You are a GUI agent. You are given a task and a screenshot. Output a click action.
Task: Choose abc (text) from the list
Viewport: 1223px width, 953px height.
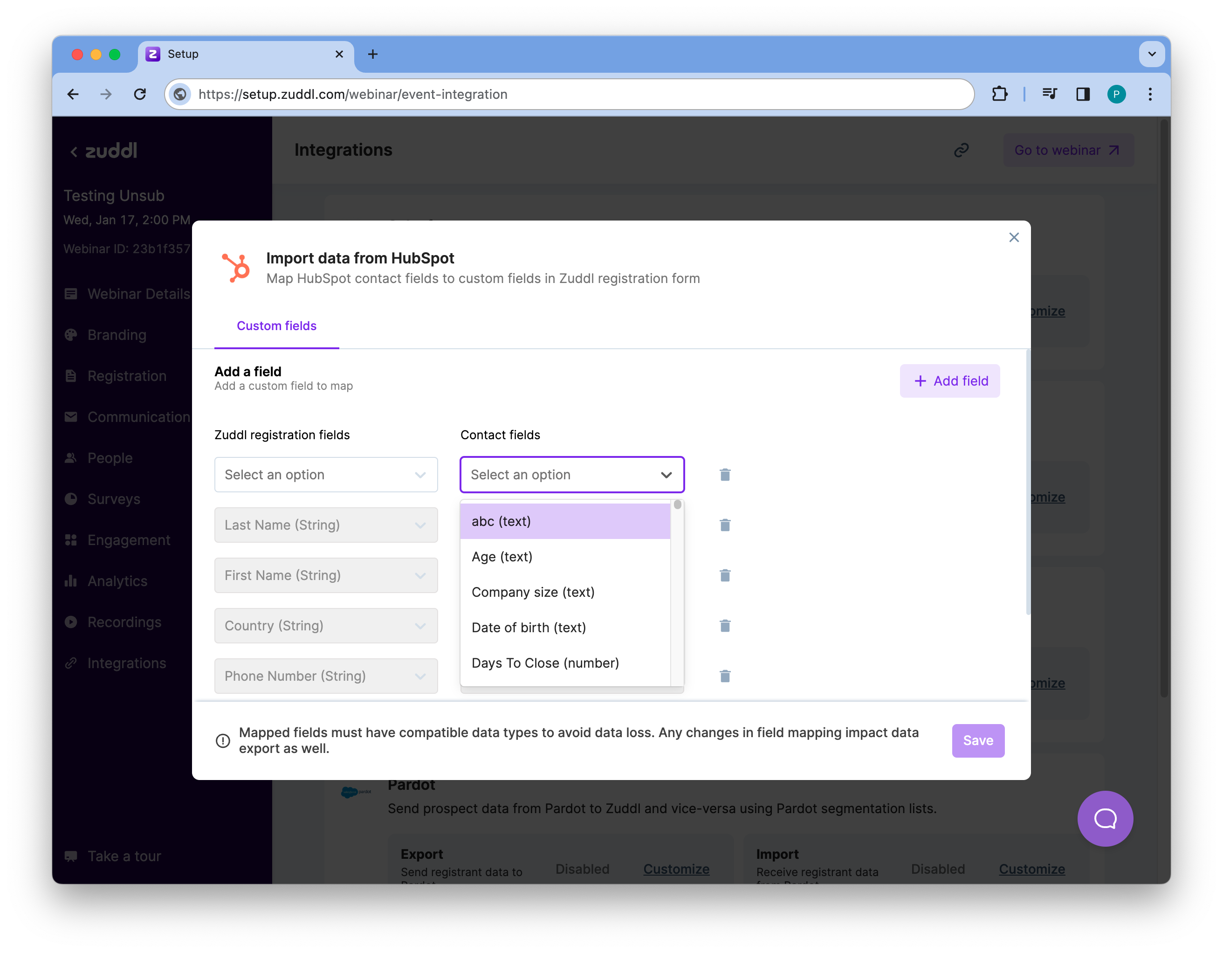click(x=565, y=521)
